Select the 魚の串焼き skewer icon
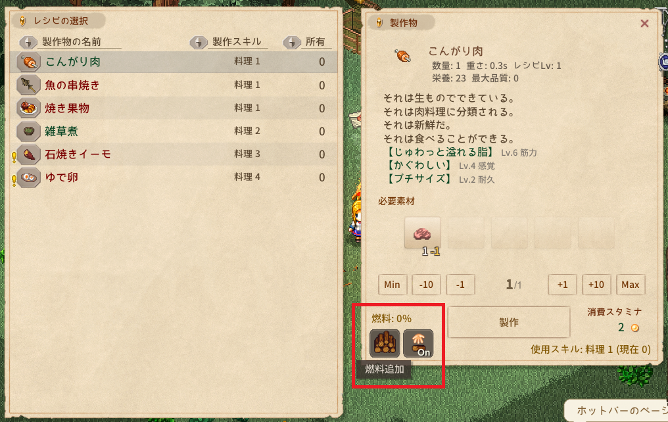 [28, 85]
